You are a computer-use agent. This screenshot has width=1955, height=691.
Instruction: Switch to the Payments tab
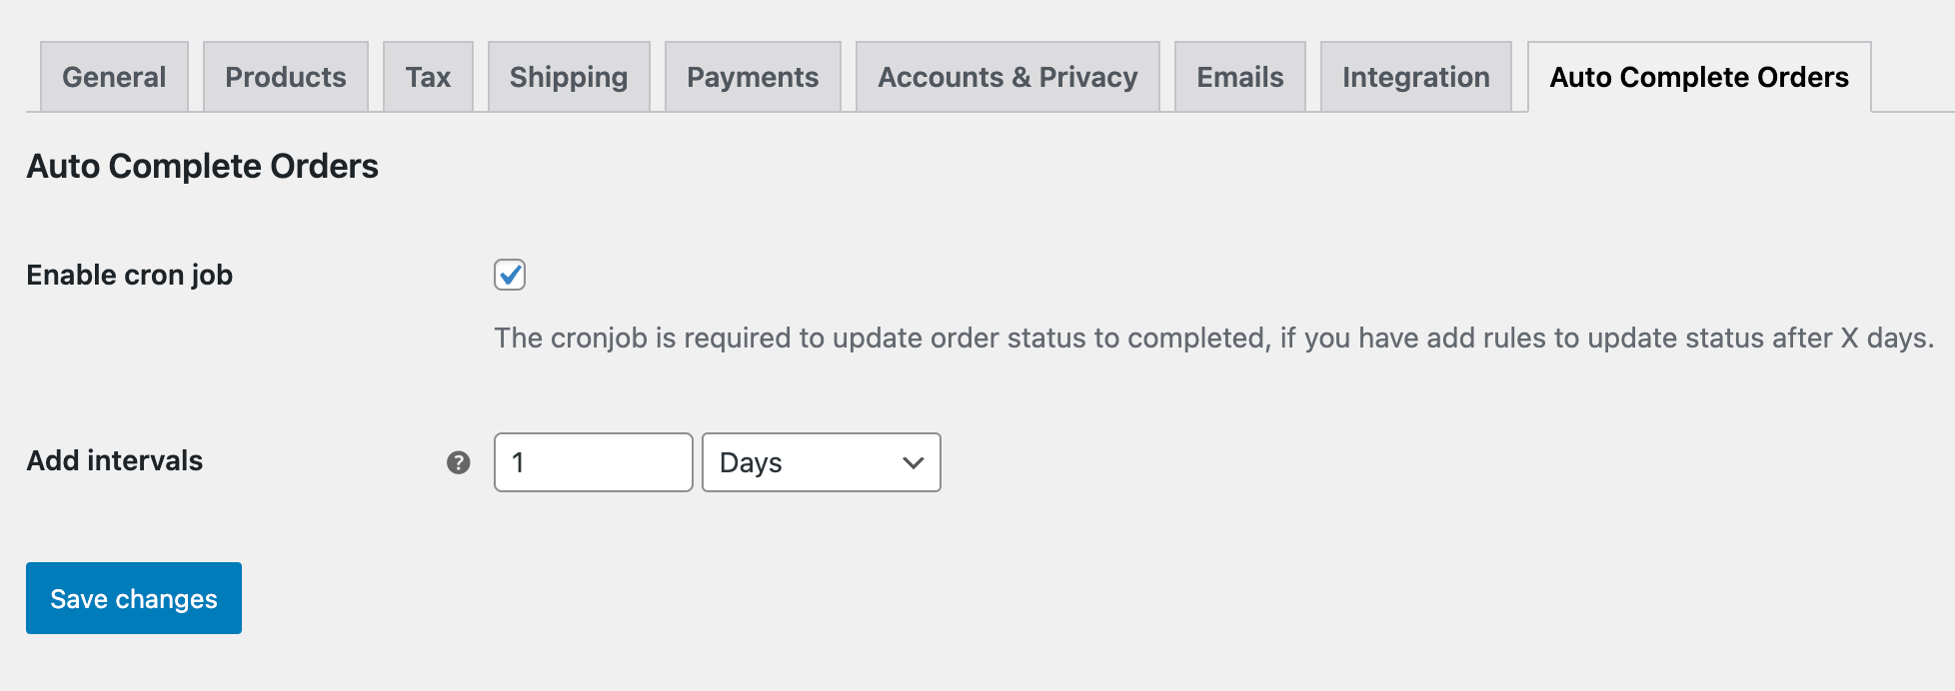coord(752,76)
